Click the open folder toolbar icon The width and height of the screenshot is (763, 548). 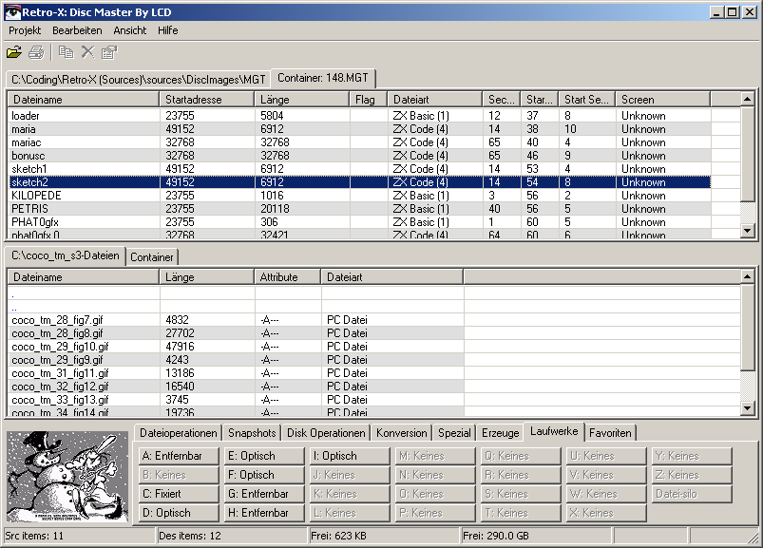tap(14, 52)
